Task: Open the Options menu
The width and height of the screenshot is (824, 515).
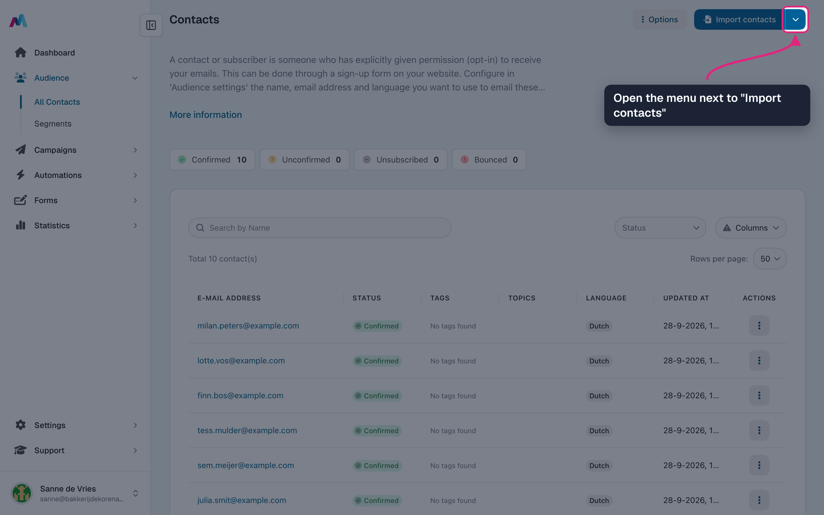Action: (x=659, y=19)
